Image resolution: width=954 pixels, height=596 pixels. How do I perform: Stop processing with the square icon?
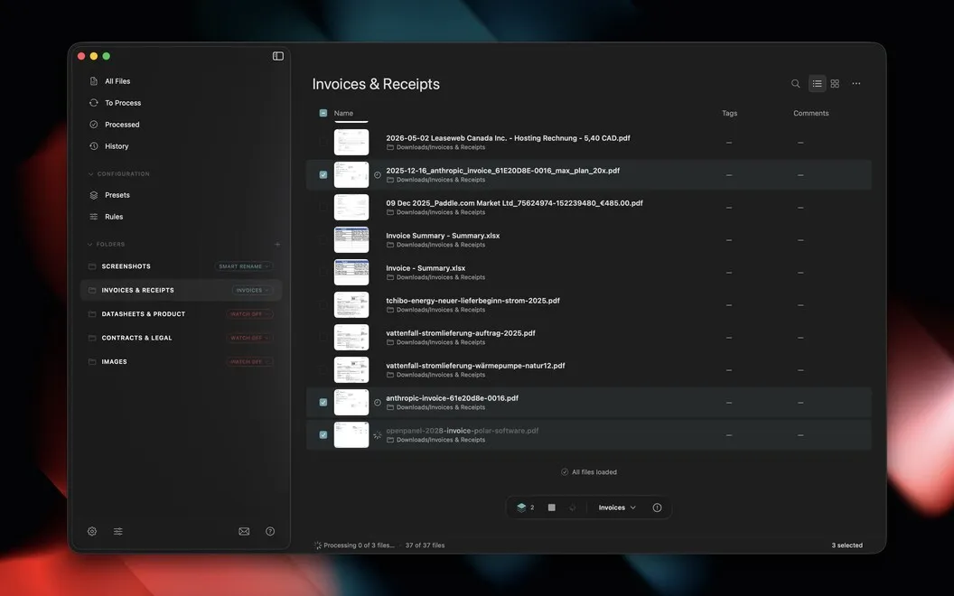pyautogui.click(x=551, y=508)
